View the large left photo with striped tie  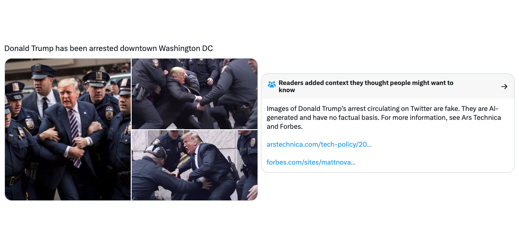pos(68,130)
